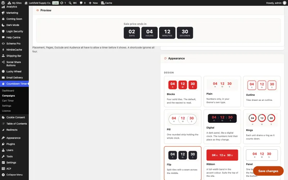
Task: Open Help Centre sidebar icon
Action: (3, 37)
